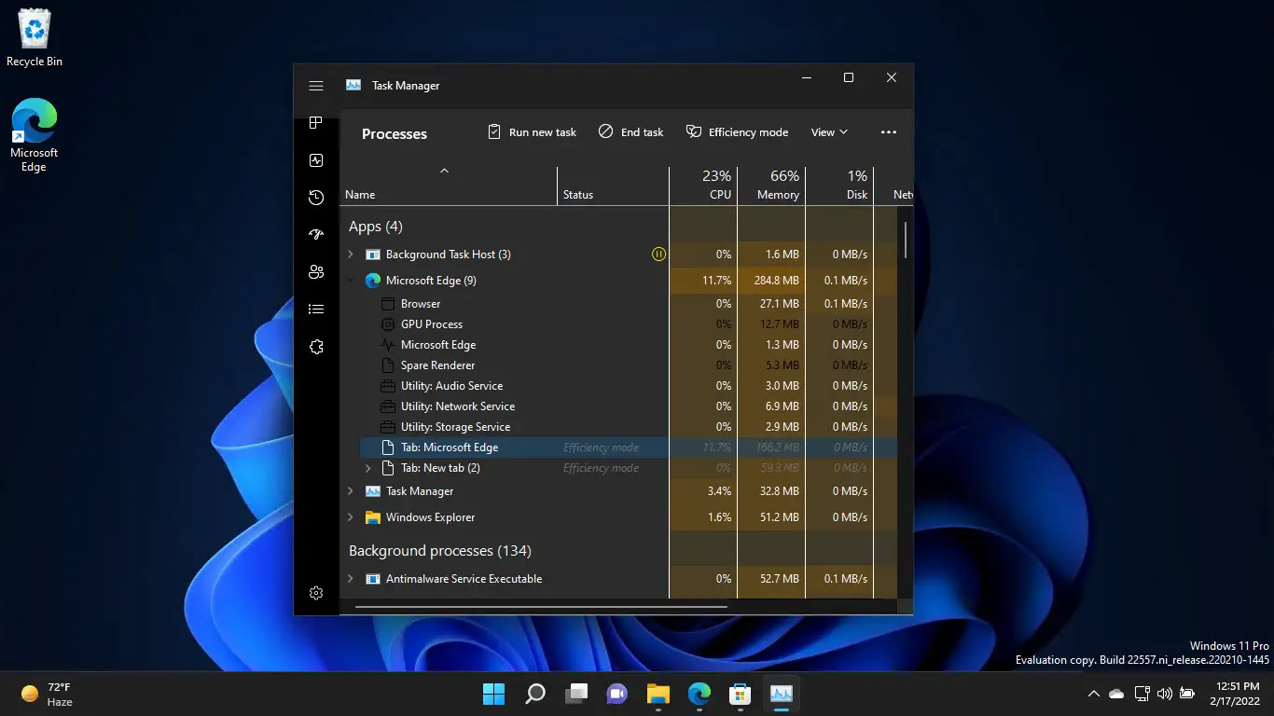Click the Task Manager icon in process list
Screen dimensions: 1274x716
(x=373, y=491)
